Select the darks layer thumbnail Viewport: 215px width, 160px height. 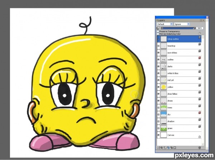pyautogui.click(x=164, y=66)
